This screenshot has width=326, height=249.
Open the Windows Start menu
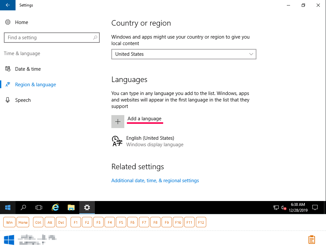pos(8,207)
